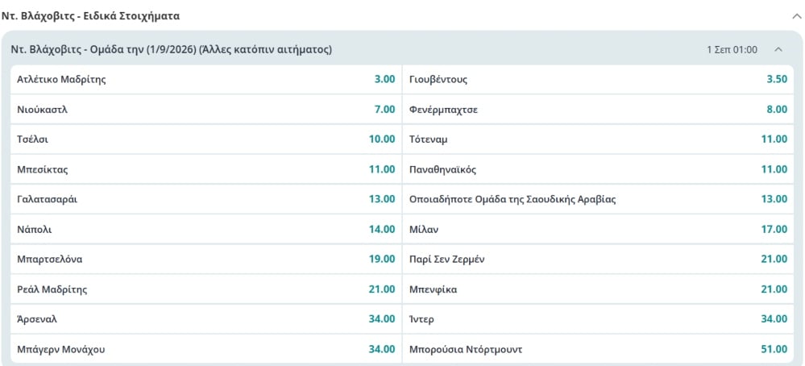Select Οποιαδήποτε Ομάδα της Σαουδικής Αραβίας option
Image resolution: width=805 pixels, height=366 pixels.
pos(598,199)
